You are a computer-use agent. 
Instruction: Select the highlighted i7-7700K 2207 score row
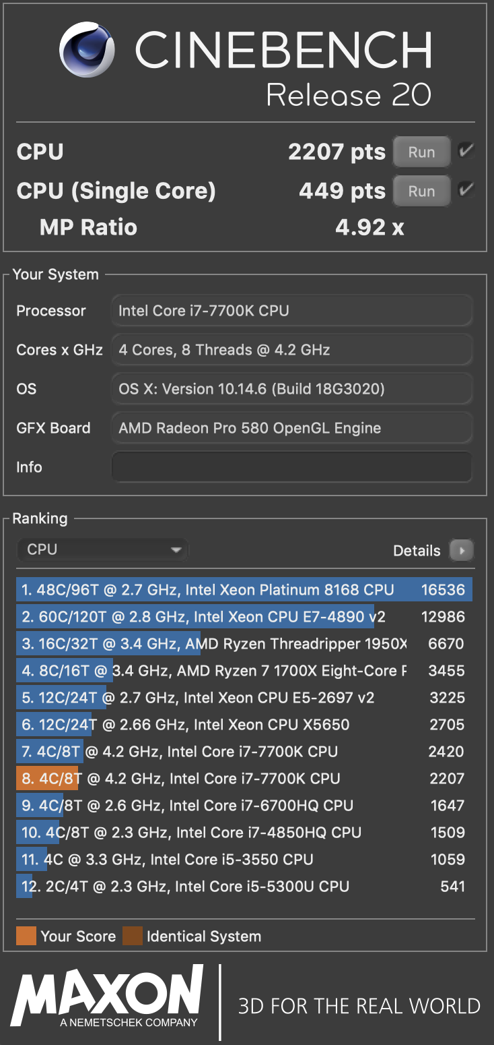(x=244, y=779)
